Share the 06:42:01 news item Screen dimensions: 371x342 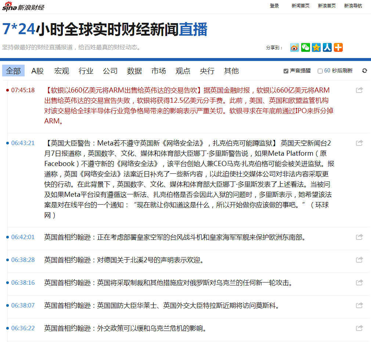point(359,237)
